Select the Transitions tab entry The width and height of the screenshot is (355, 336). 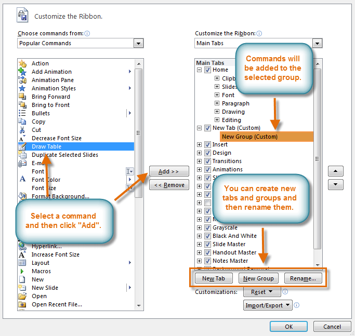[227, 161]
